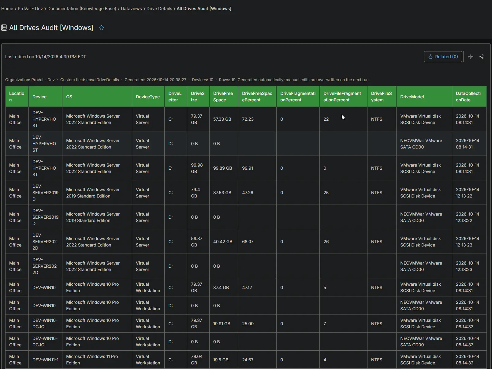
Task: Click the DeviceType column header
Action: click(148, 96)
